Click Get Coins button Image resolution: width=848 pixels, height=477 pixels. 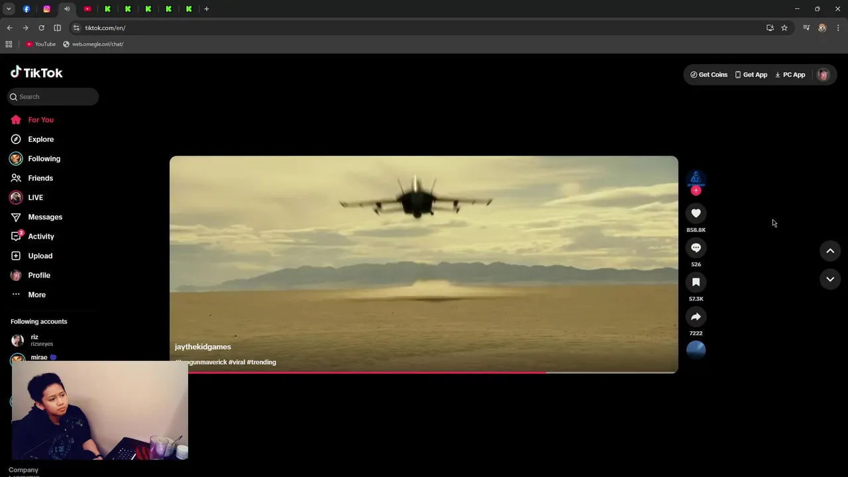click(709, 75)
